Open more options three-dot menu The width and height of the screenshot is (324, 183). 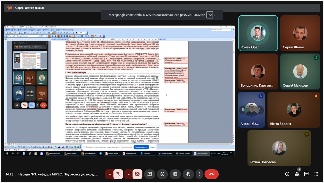point(199,174)
